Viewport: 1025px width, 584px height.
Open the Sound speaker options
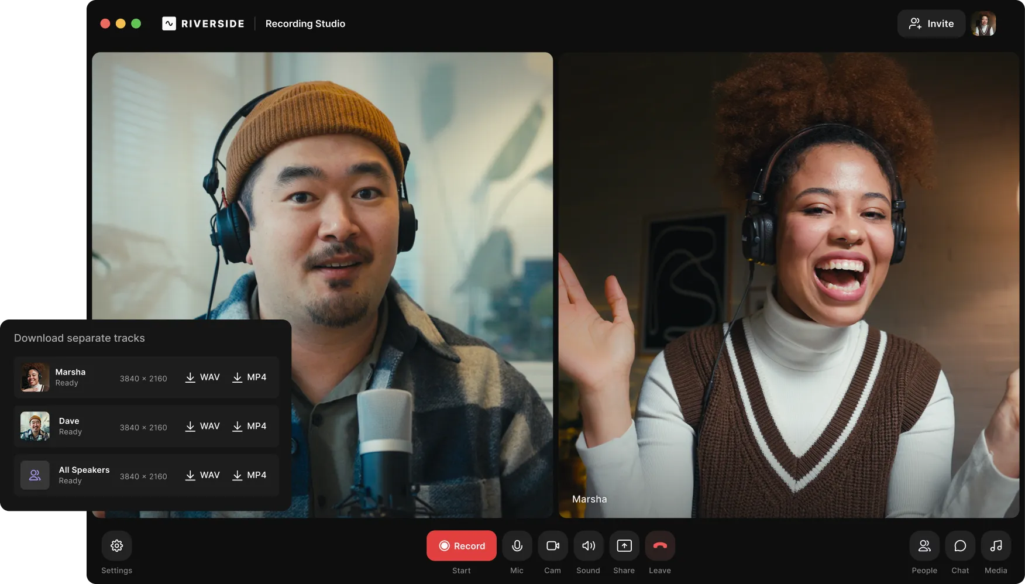(589, 545)
